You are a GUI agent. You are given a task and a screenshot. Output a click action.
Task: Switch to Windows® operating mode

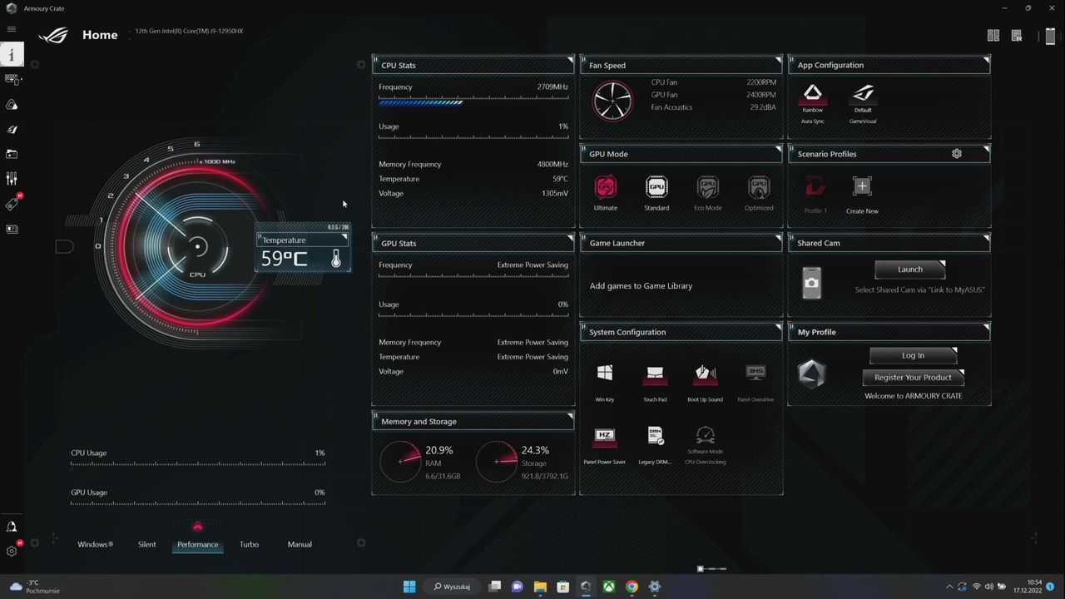(95, 544)
